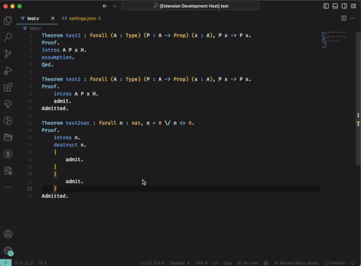Viewport: 361px width, 266px height.
Task: Click the editor vertical scrollbar
Action: pos(358,98)
